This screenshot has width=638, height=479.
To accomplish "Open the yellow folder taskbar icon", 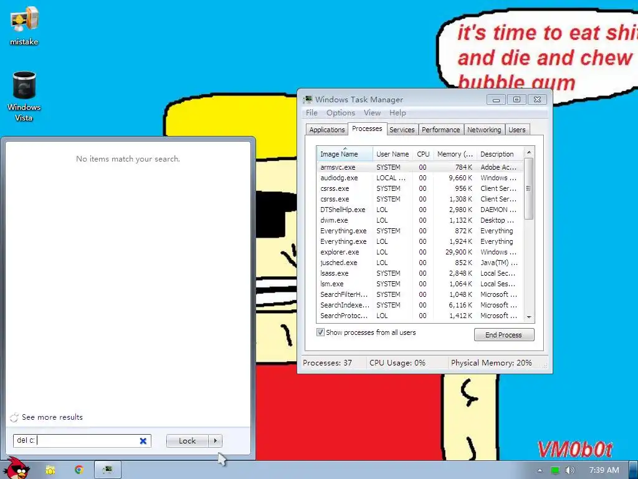I will [50, 470].
